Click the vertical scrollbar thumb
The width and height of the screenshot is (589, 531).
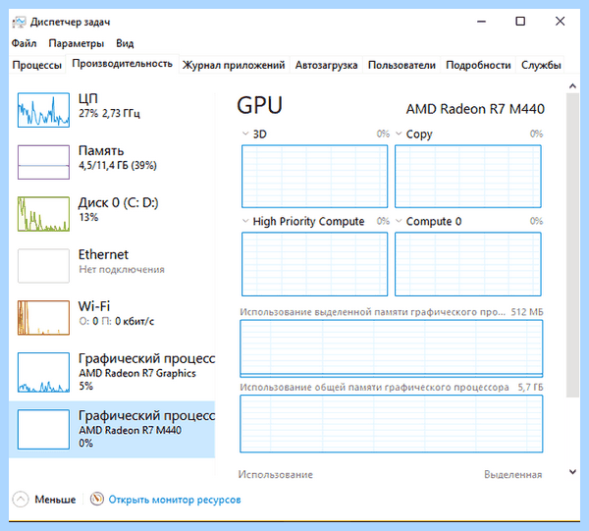[x=572, y=244]
